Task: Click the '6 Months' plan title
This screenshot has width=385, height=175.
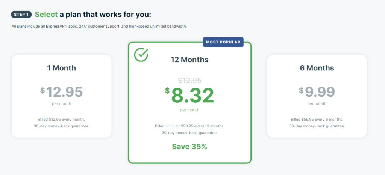Action: [317, 68]
